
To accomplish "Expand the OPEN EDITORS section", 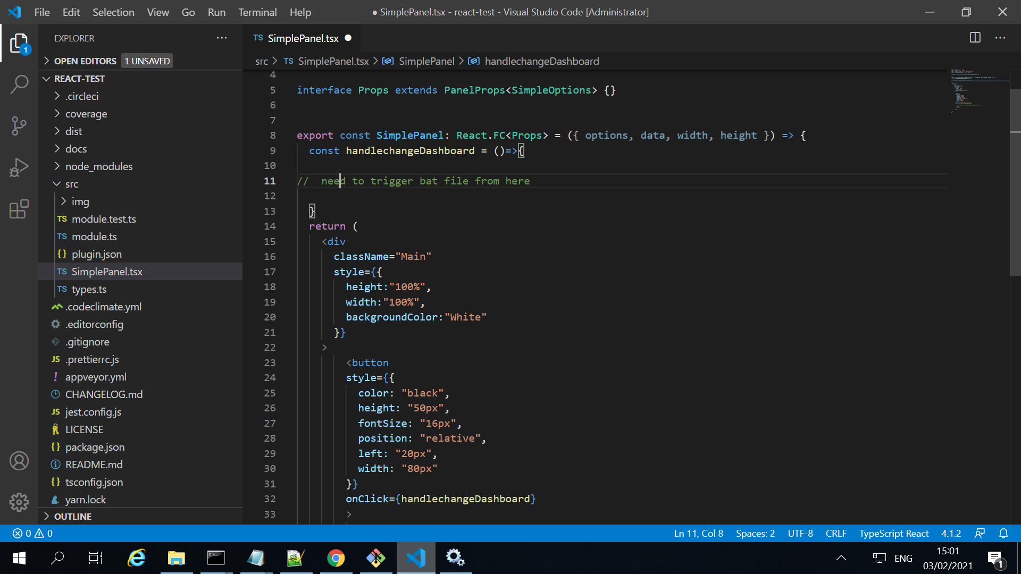I will (x=85, y=61).
